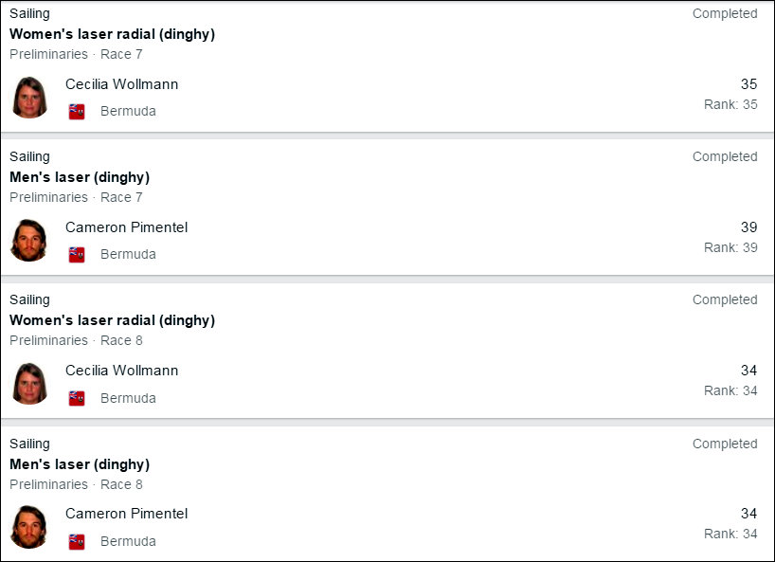Select Cameron Pimentel's name in Race 7 result
The image size is (775, 562).
click(x=126, y=227)
